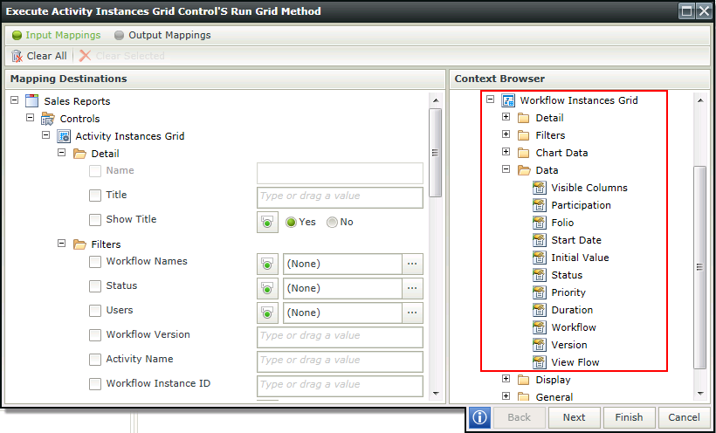Click the View Flow property icon

540,362
